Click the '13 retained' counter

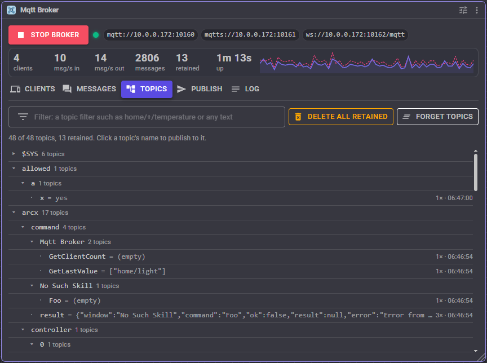click(188, 63)
